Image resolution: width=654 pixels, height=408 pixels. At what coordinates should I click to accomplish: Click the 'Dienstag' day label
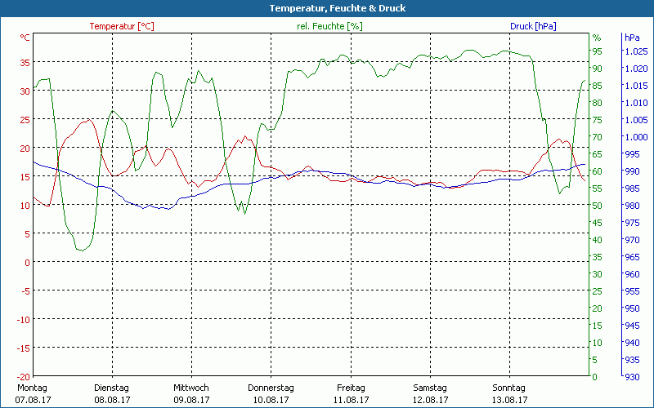[x=111, y=388]
